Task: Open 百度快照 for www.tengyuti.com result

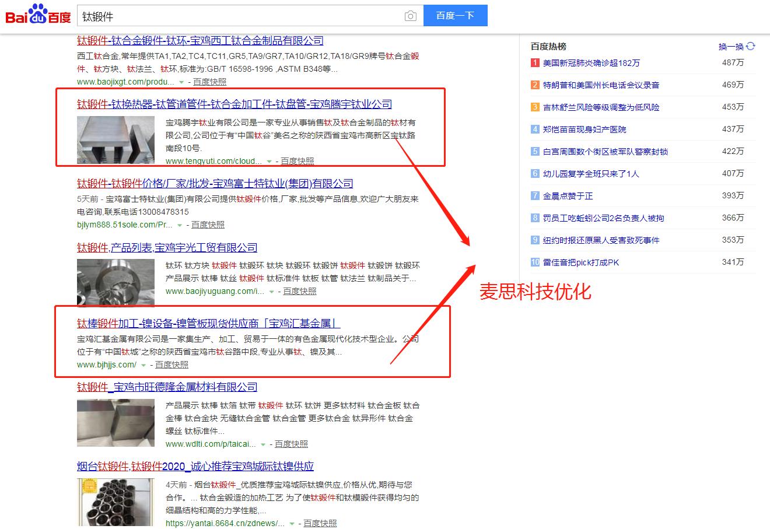Action: coord(297,161)
